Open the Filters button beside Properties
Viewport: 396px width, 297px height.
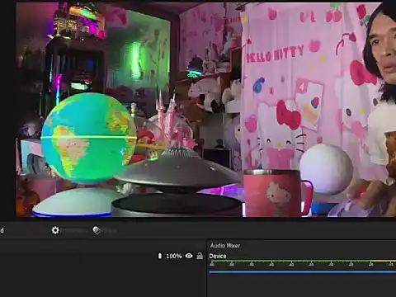(x=105, y=230)
